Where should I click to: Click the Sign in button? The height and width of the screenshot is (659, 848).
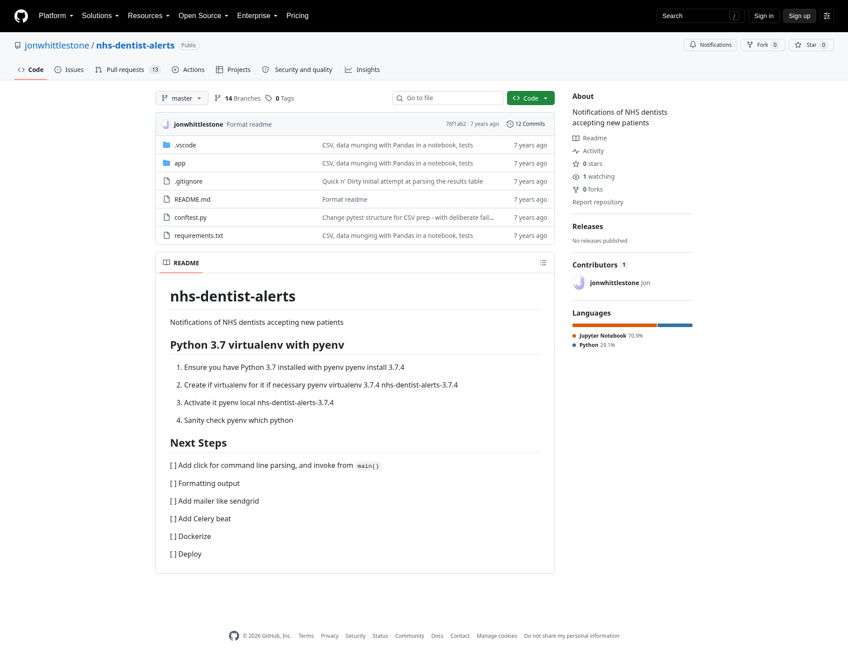point(764,16)
